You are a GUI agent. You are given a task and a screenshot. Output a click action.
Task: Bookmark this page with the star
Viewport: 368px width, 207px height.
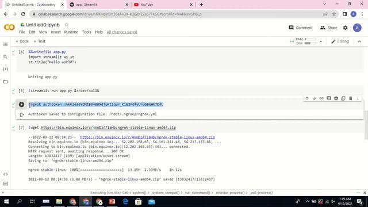(334, 14)
